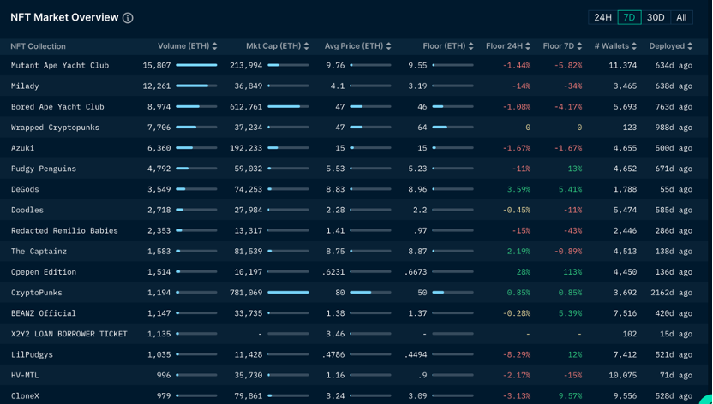Click the Deployed header label
This screenshot has height=404, width=713.
click(x=667, y=46)
